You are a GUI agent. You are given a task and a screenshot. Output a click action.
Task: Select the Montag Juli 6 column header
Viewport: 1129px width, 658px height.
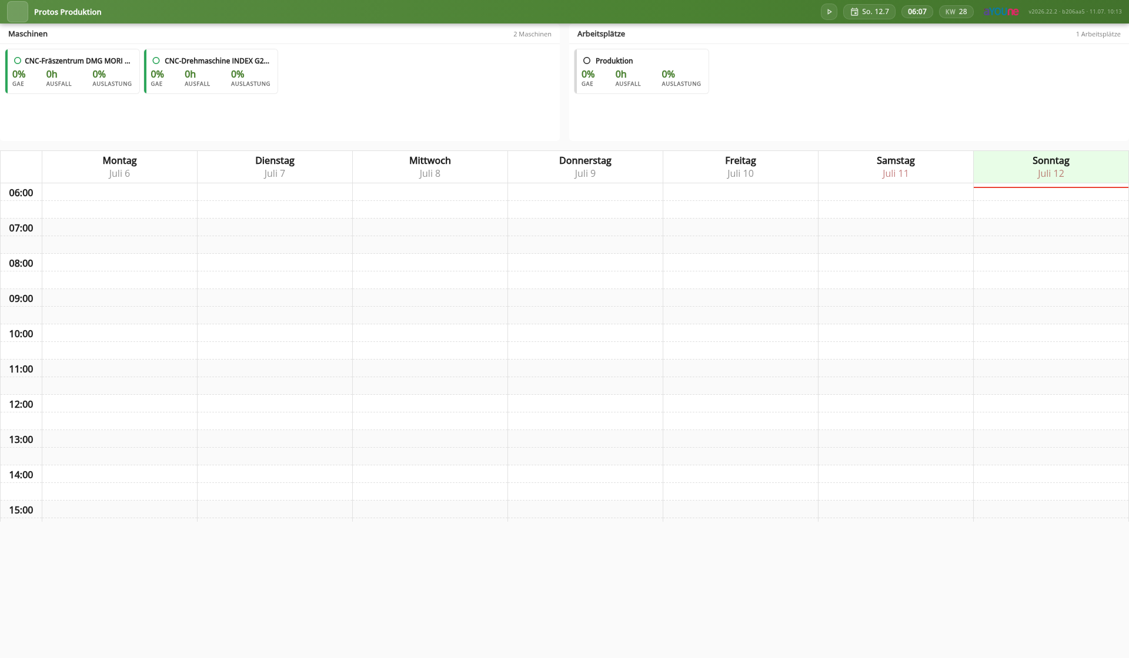pos(119,167)
